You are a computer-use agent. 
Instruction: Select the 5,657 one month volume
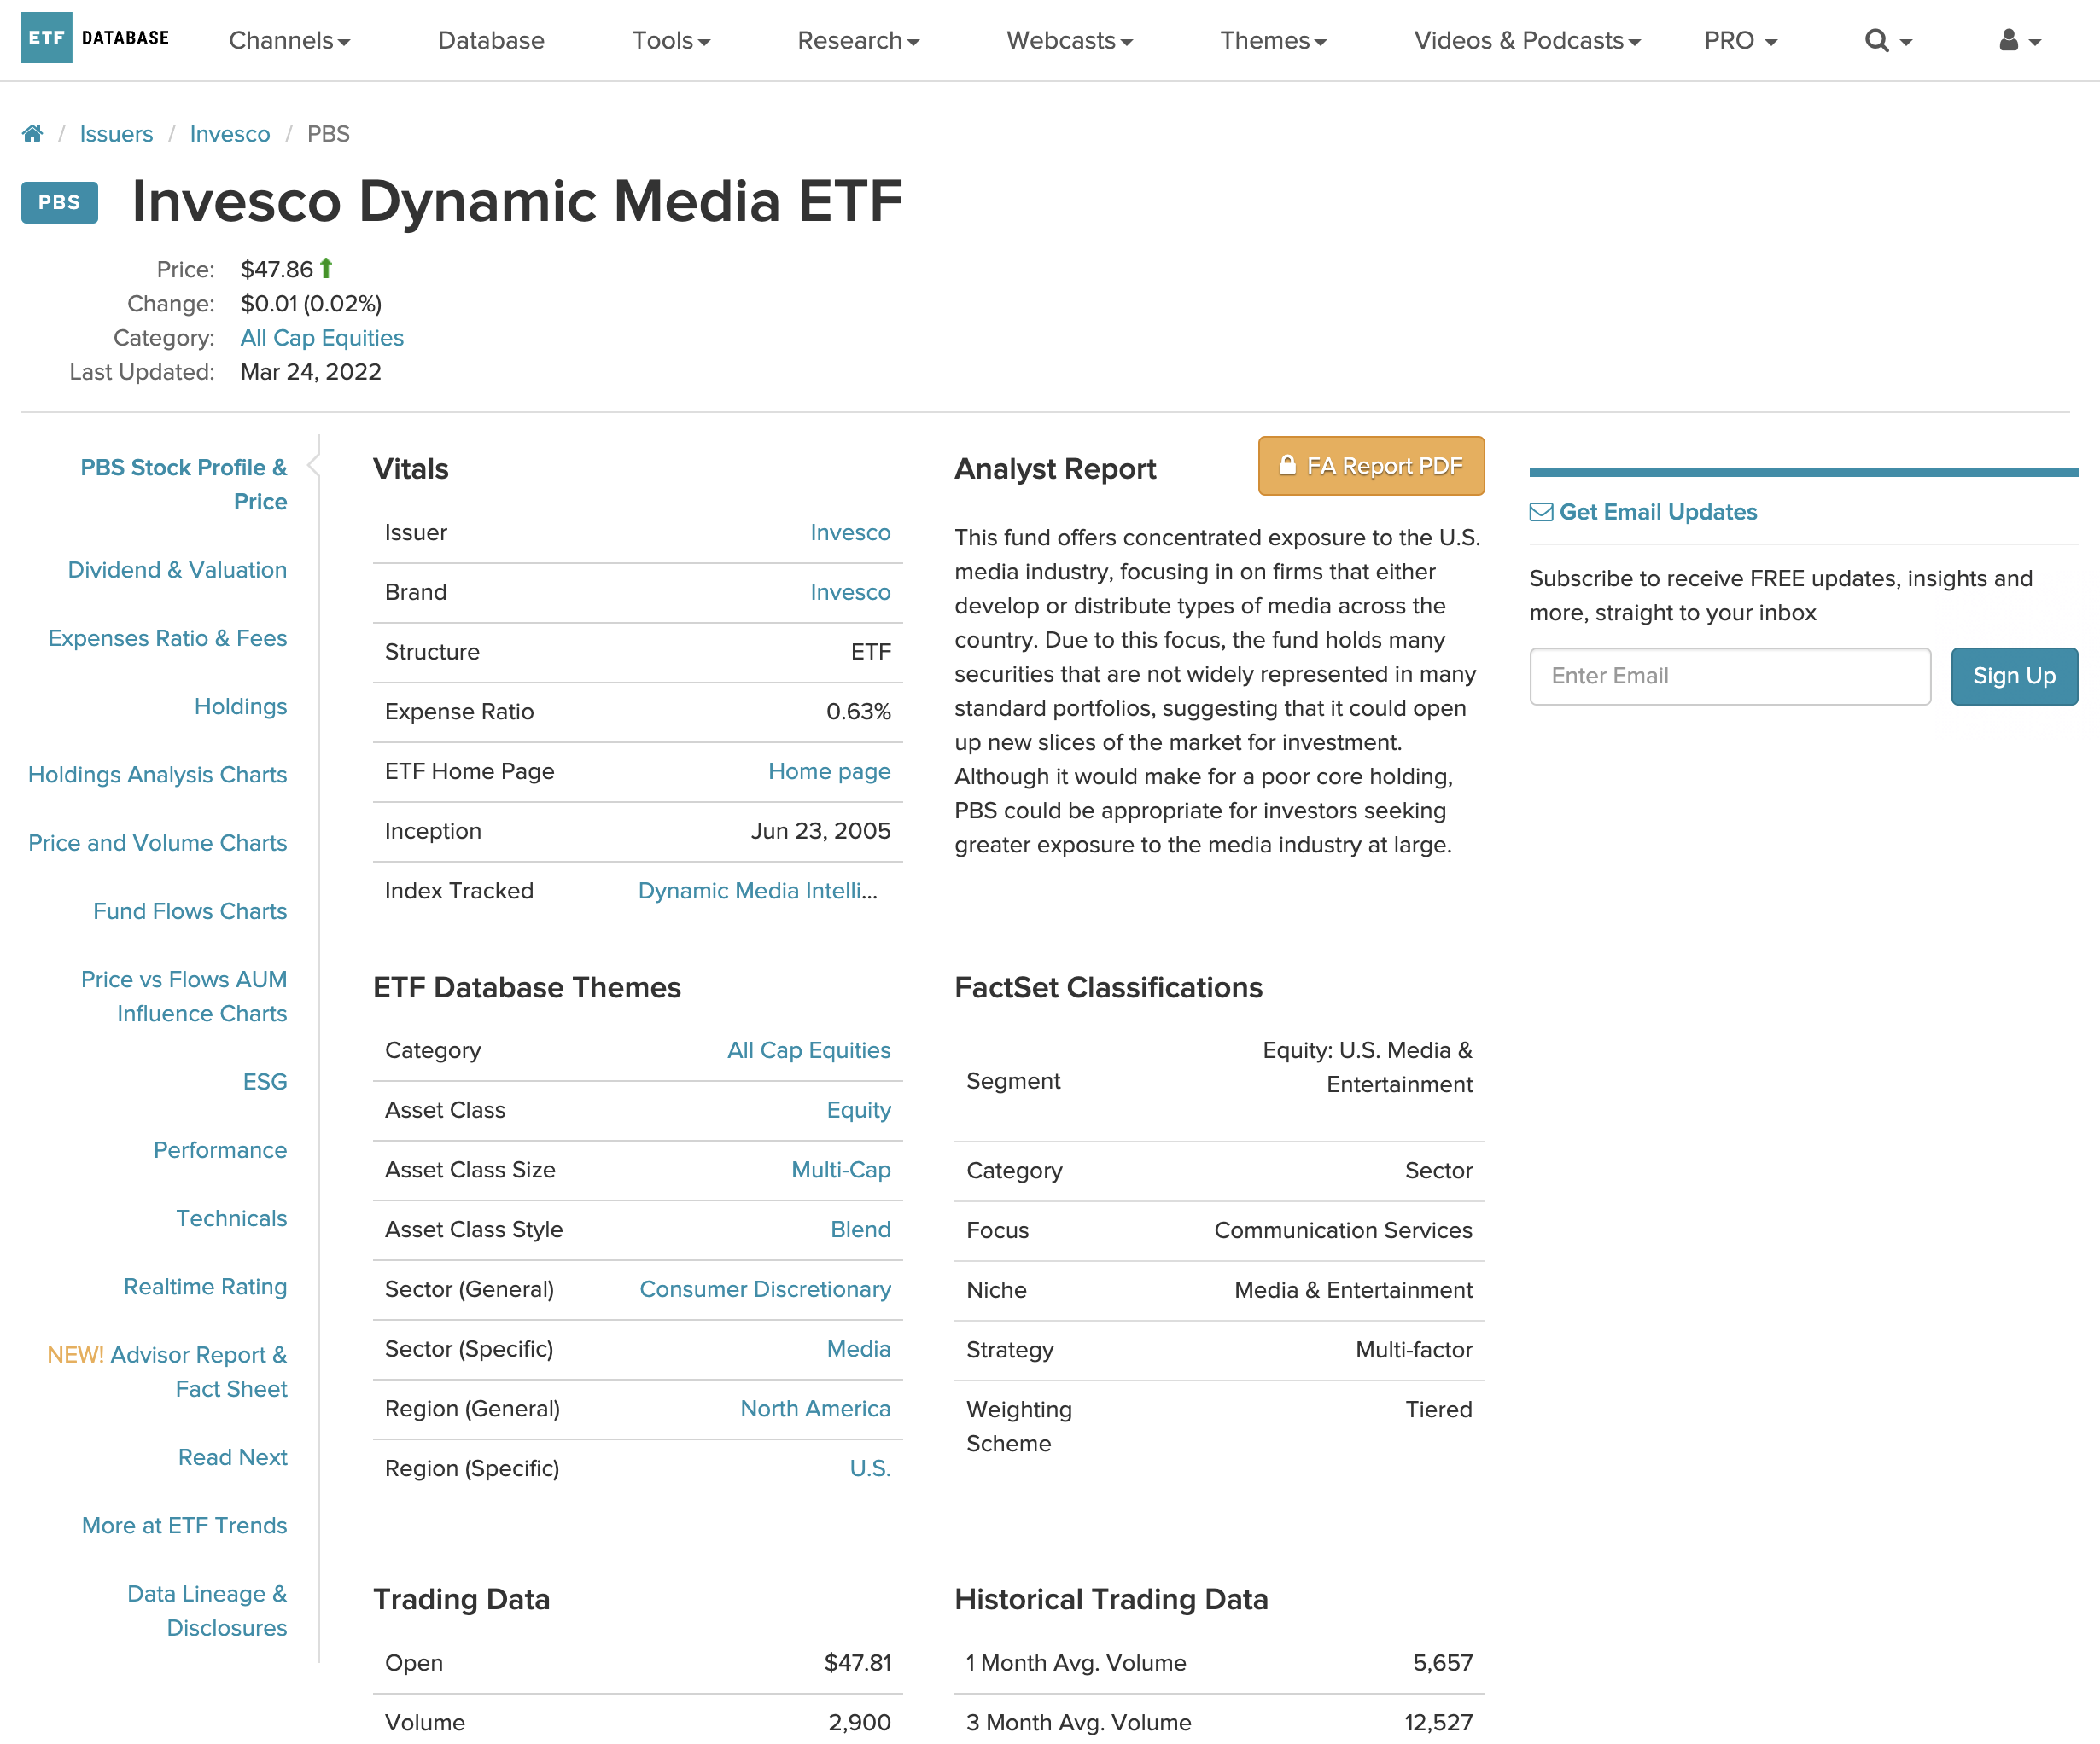(1442, 1663)
